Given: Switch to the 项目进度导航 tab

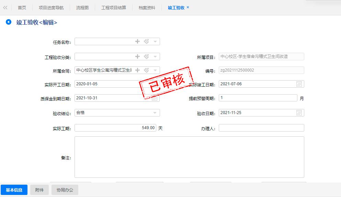Looking at the screenshot, I should tap(51, 8).
